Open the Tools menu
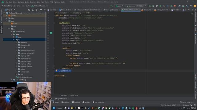Viewport: 197px width, 110px height. point(47,2)
